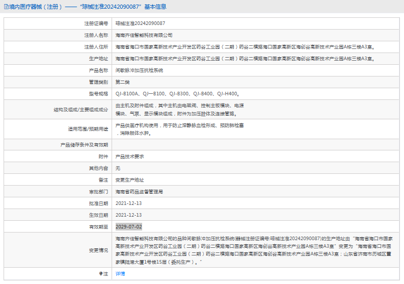Click the 型号规格 row label

point(98,94)
